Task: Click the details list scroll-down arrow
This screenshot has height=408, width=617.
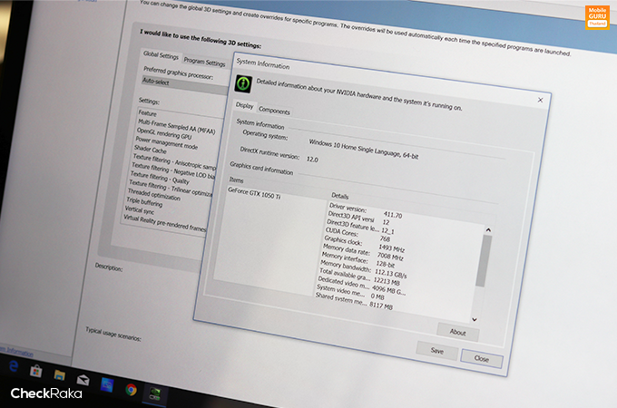Action: click(473, 319)
